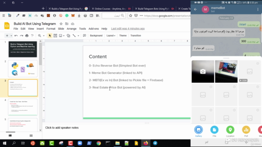The image size is (262, 147).
Task: Click the zoom magnifier tool
Action: click(x=40, y=36)
